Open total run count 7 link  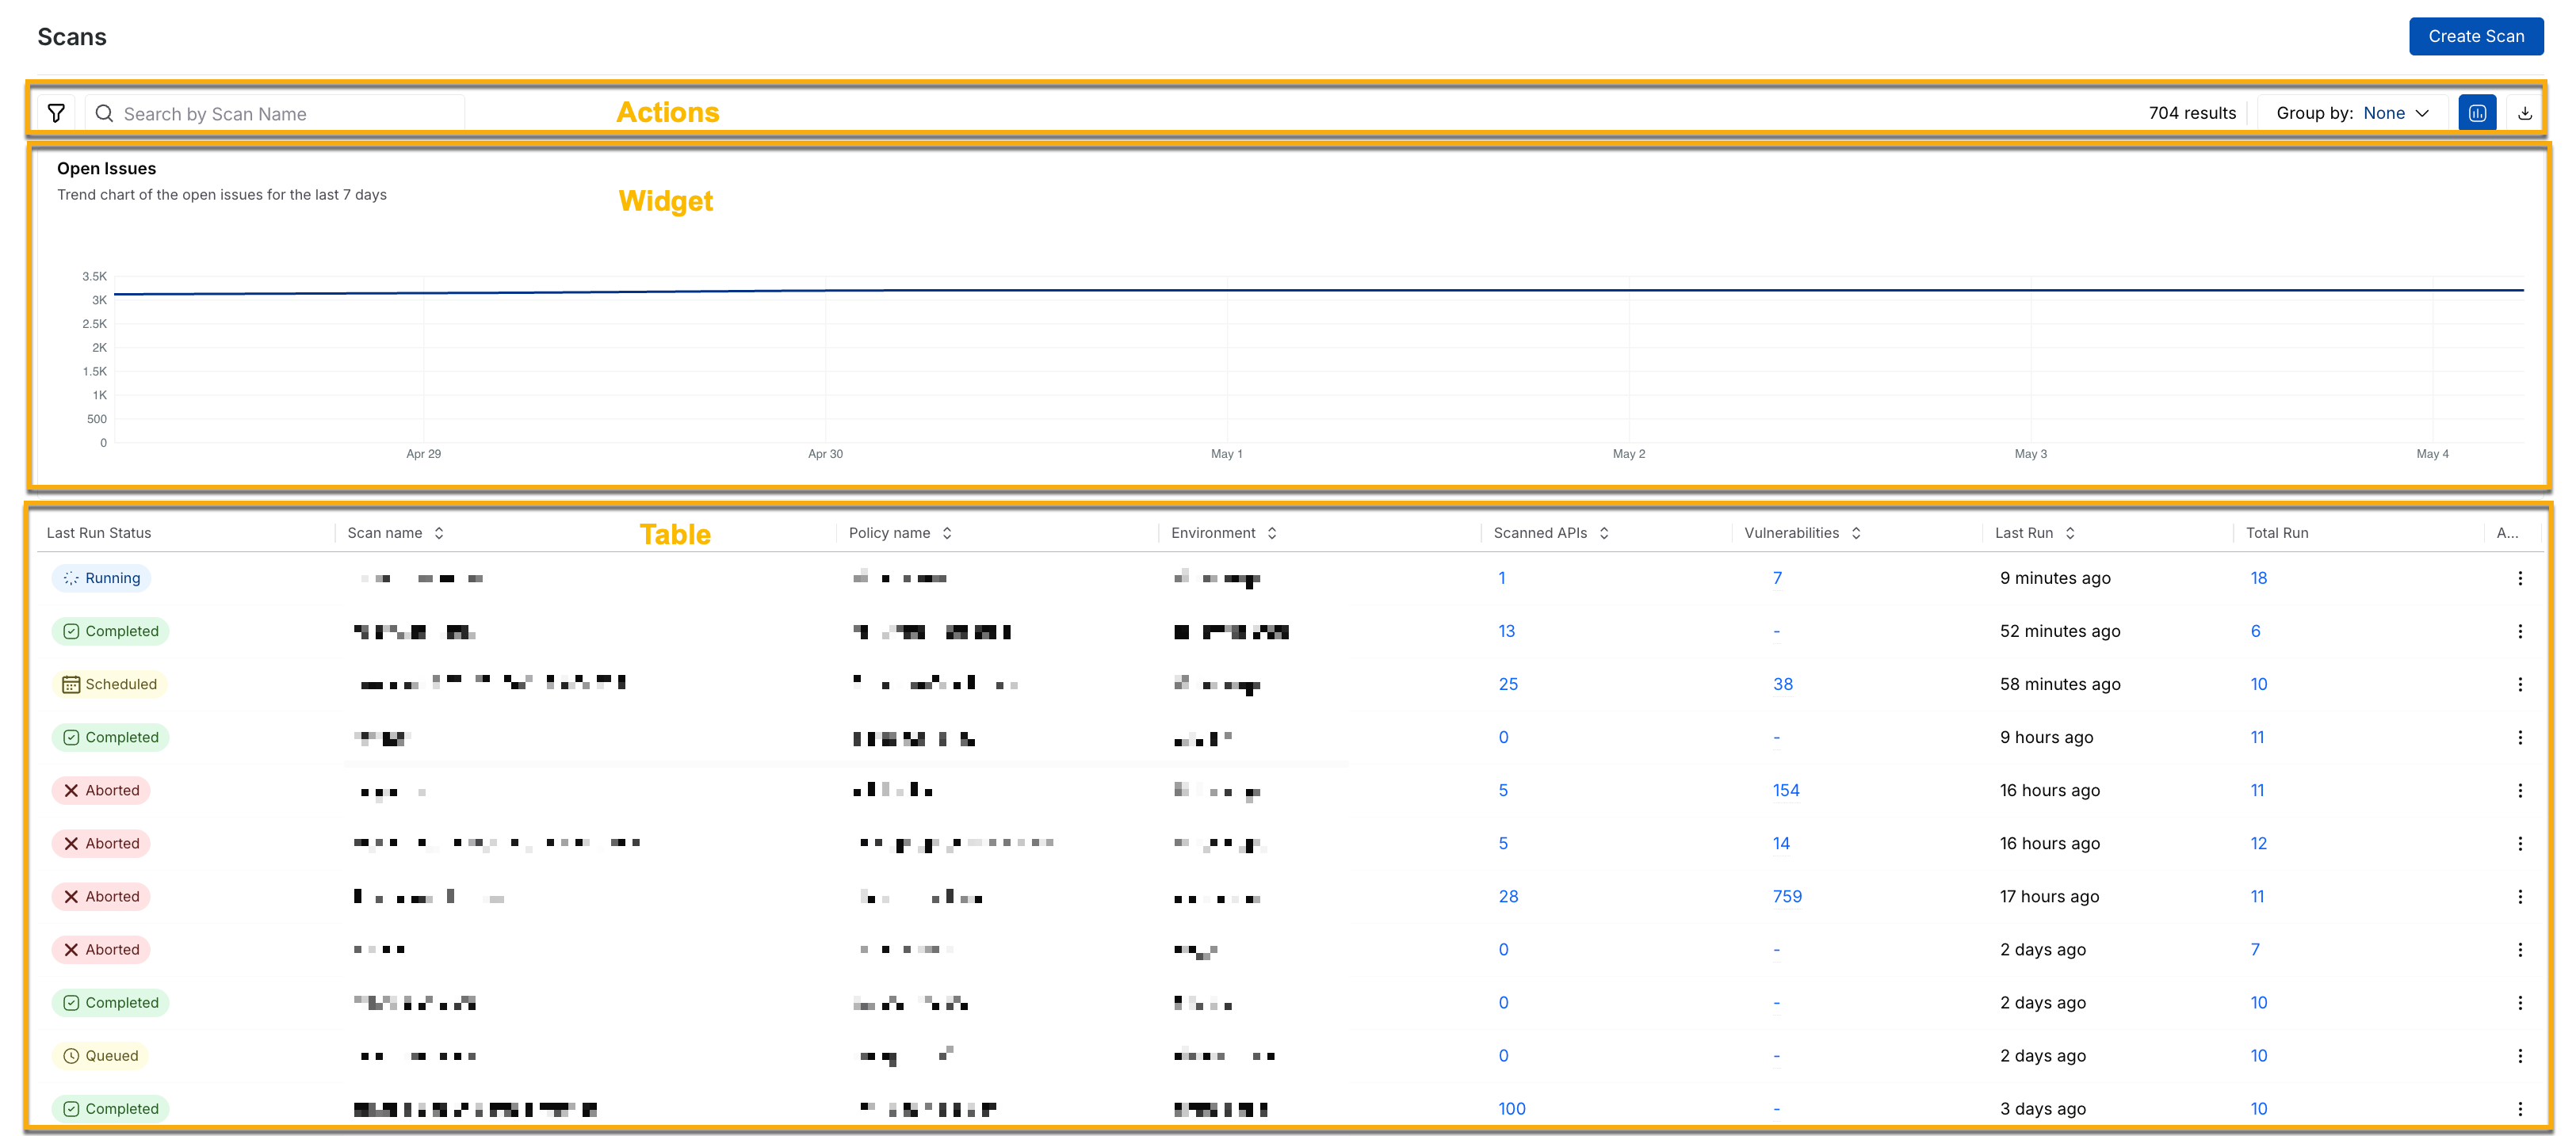2255,949
